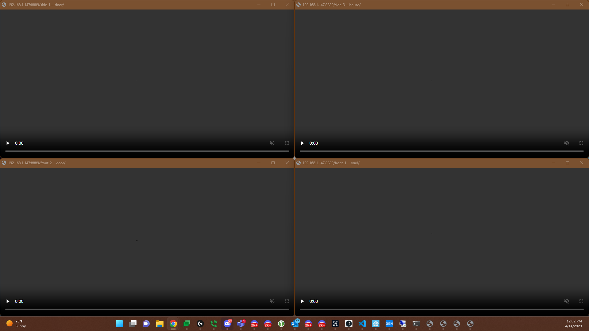
Task: Unmute the side-1-door camera stream
Action: 272,143
